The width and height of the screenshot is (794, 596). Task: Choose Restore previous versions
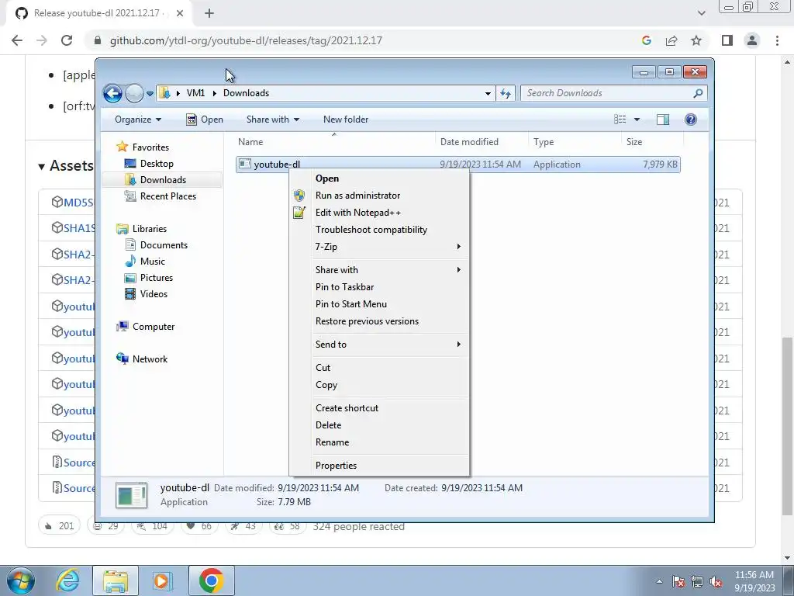(x=378, y=321)
